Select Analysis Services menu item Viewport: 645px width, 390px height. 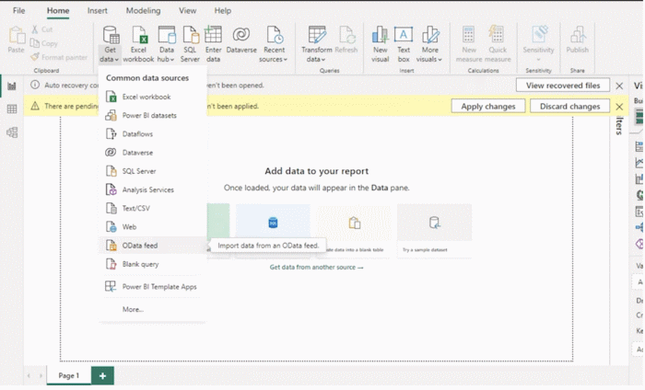[x=152, y=189]
